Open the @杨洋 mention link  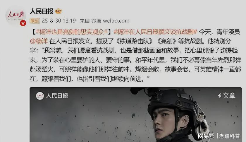[39, 41]
